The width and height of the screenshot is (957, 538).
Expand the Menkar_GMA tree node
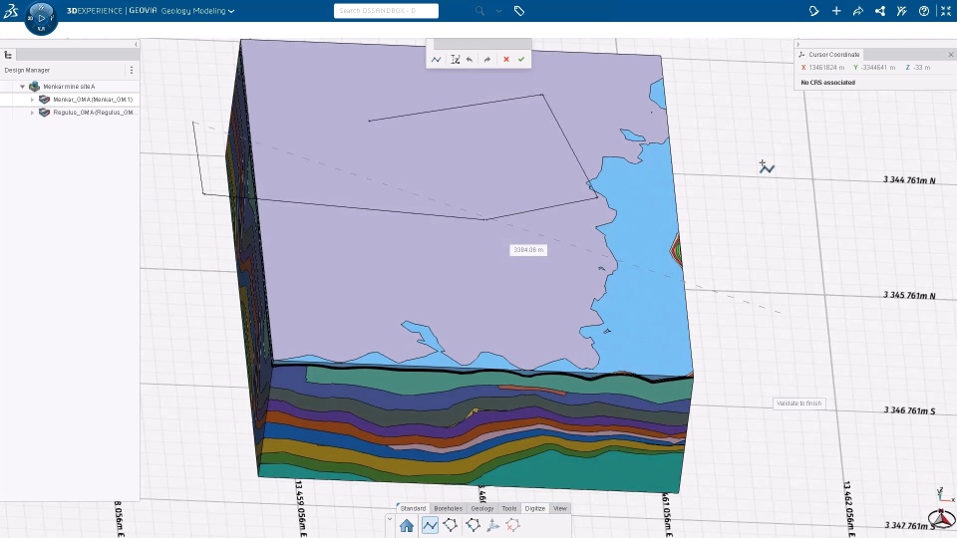[32, 100]
